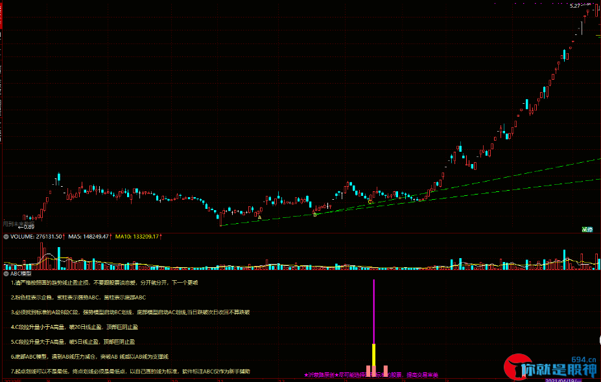Select the ABC模型 indicator title
Screen dimensions: 601x382
(21, 274)
